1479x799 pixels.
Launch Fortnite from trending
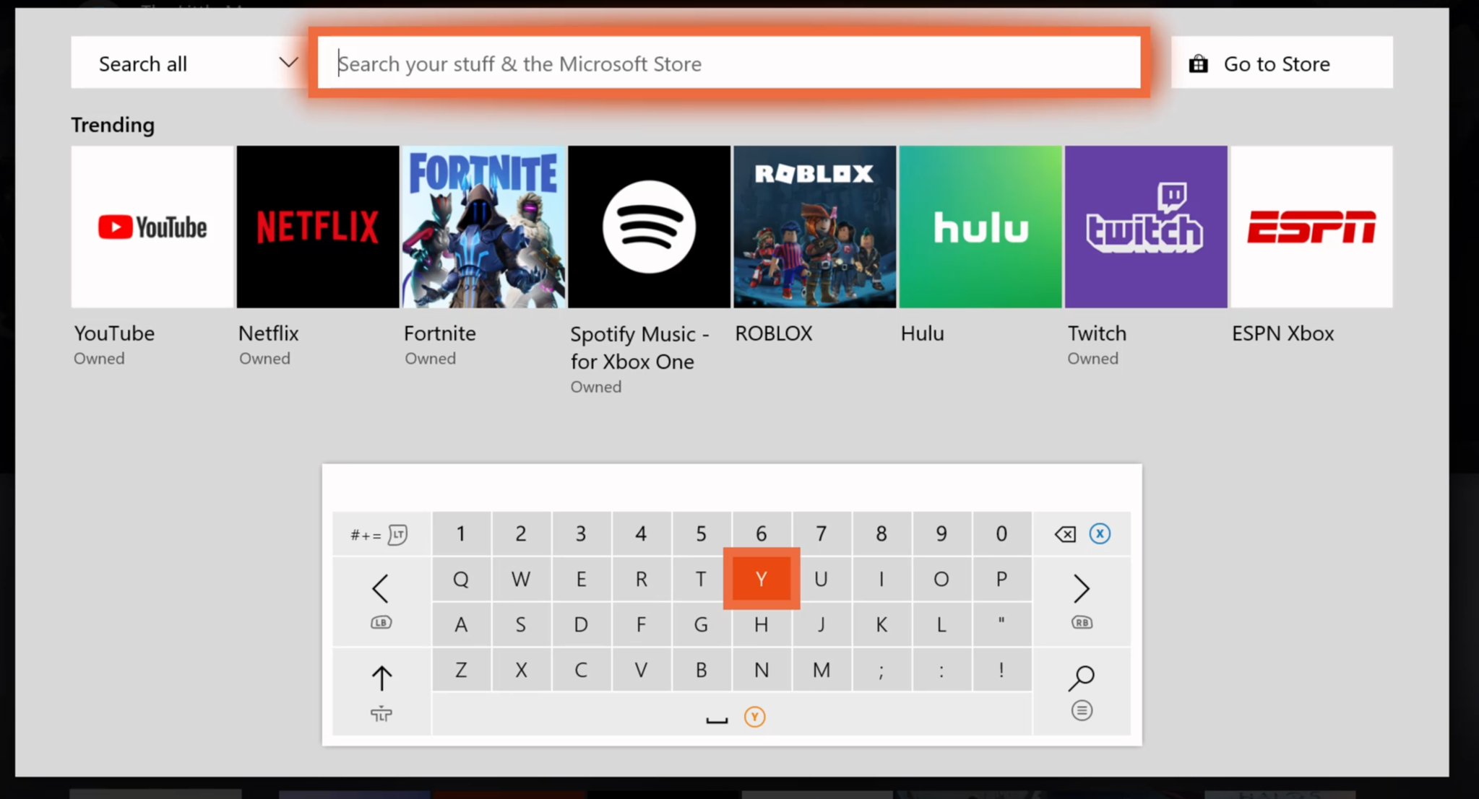483,227
